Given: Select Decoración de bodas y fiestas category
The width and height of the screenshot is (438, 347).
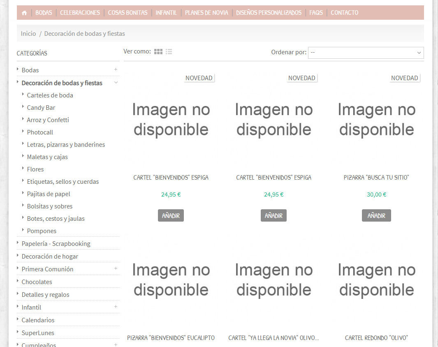Looking at the screenshot, I should click(x=62, y=83).
